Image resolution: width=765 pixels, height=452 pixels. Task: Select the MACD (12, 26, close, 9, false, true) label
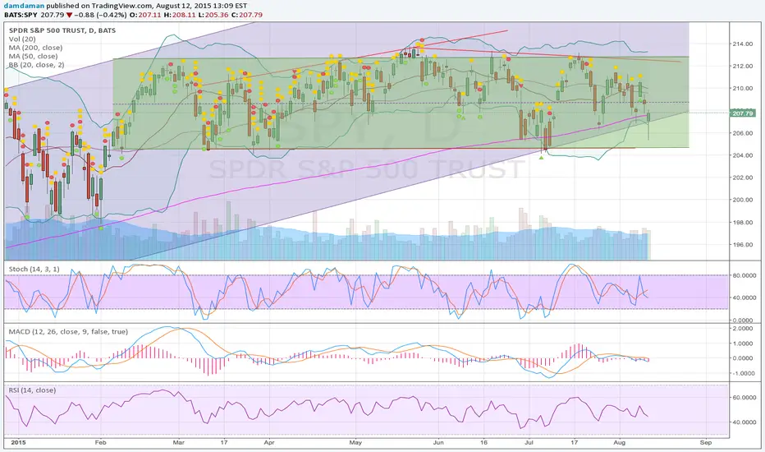pyautogui.click(x=68, y=332)
